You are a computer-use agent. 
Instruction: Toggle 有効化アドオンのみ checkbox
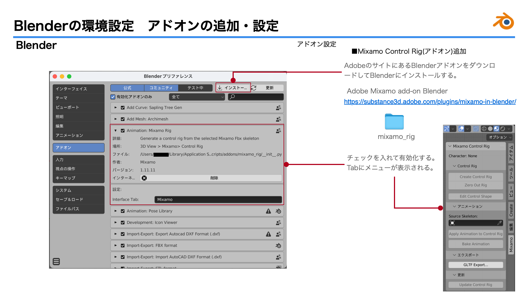[113, 97]
